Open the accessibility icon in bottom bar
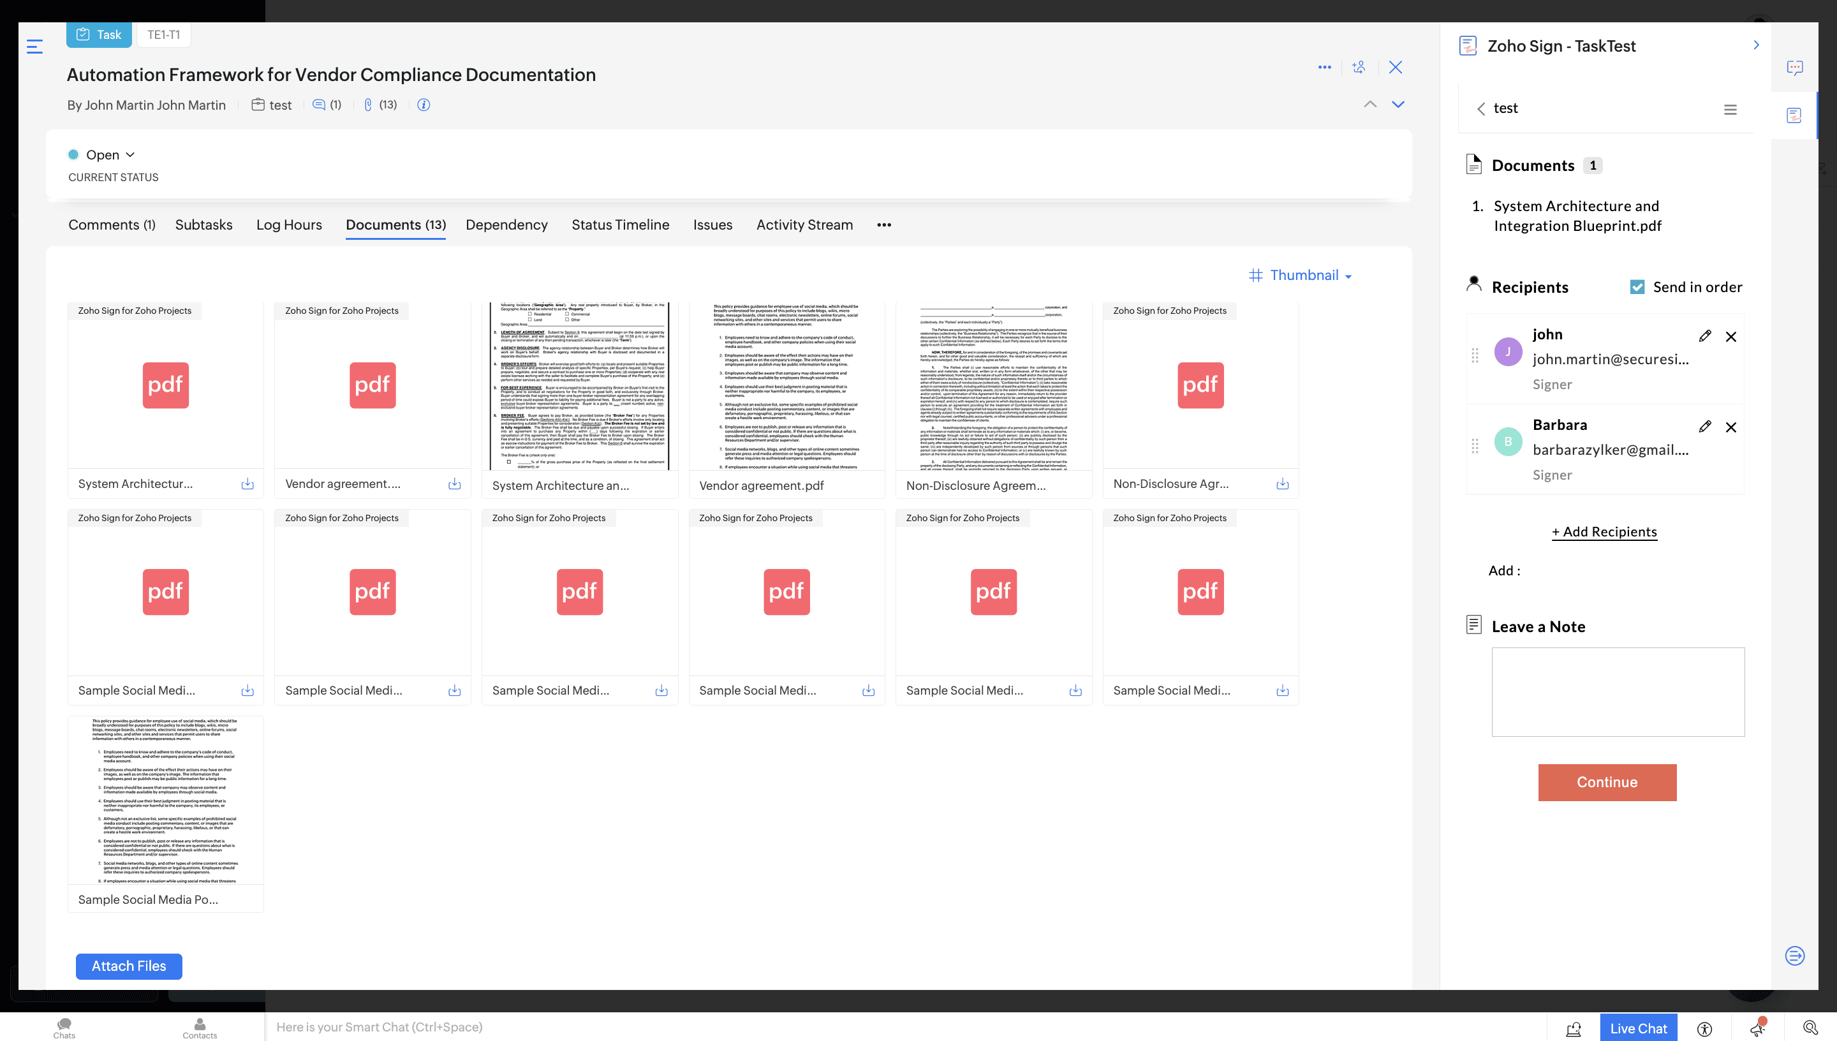This screenshot has width=1837, height=1041. (x=1705, y=1028)
